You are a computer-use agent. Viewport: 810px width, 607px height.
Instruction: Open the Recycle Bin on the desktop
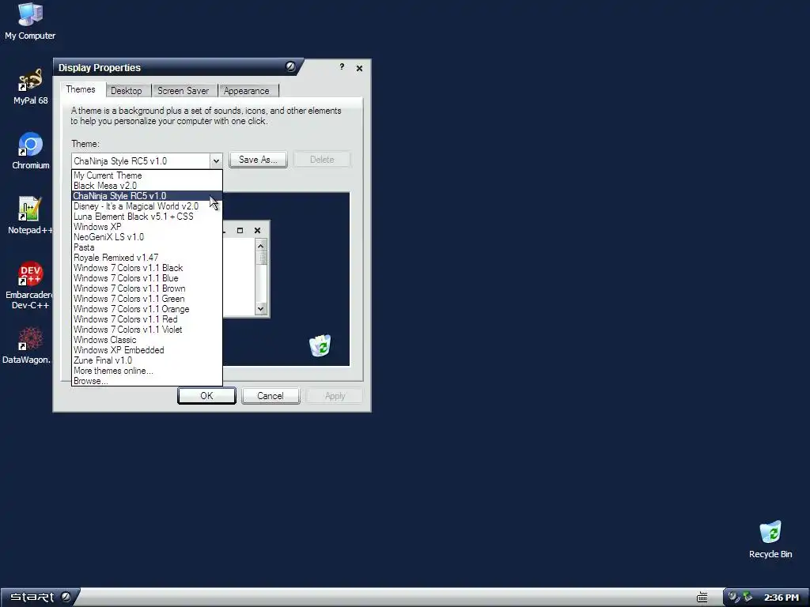click(x=770, y=540)
